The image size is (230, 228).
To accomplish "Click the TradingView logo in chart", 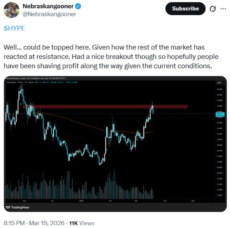I will tap(17, 207).
